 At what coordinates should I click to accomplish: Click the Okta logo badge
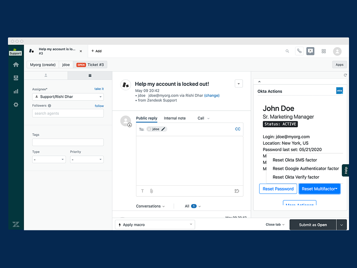(x=340, y=90)
